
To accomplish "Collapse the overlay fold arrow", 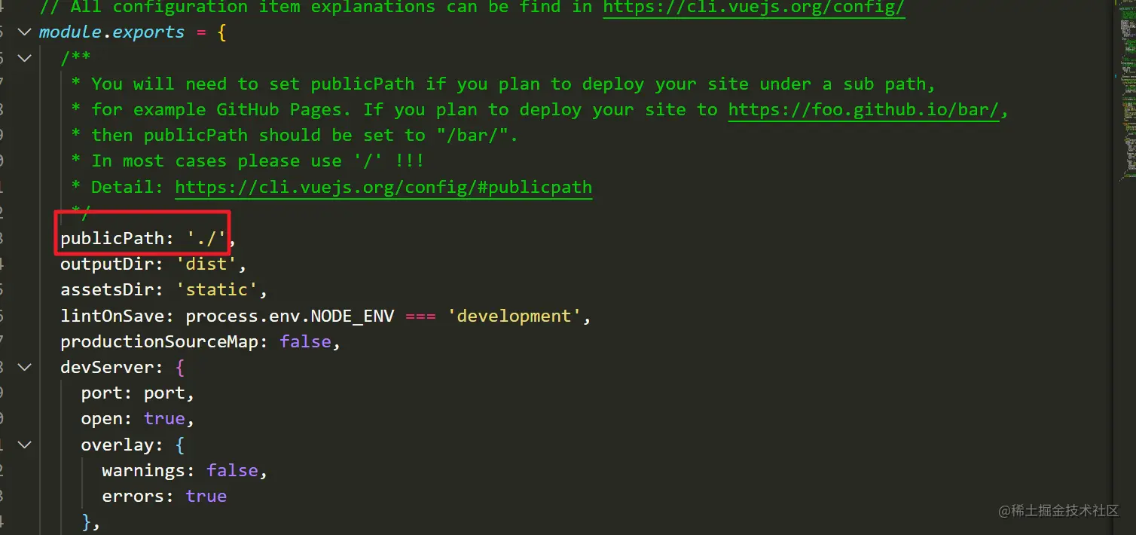I will [x=25, y=445].
